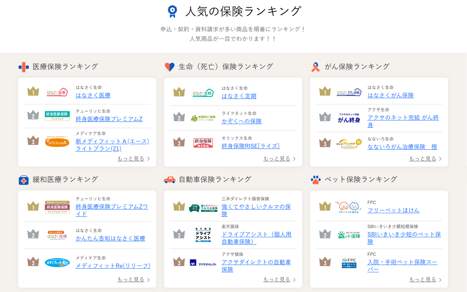Click the メディフィットRe logo thumbnail
Screen dimensions: 467x292
57,262
